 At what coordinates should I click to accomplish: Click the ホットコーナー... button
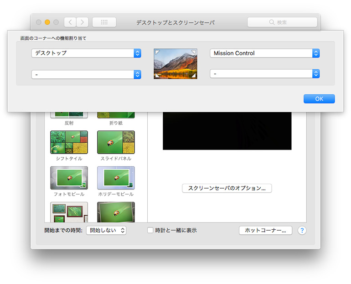coord(265,231)
